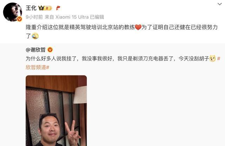Expand the post options chevron menu
This screenshot has height=146, width=225.
[x=219, y=4]
